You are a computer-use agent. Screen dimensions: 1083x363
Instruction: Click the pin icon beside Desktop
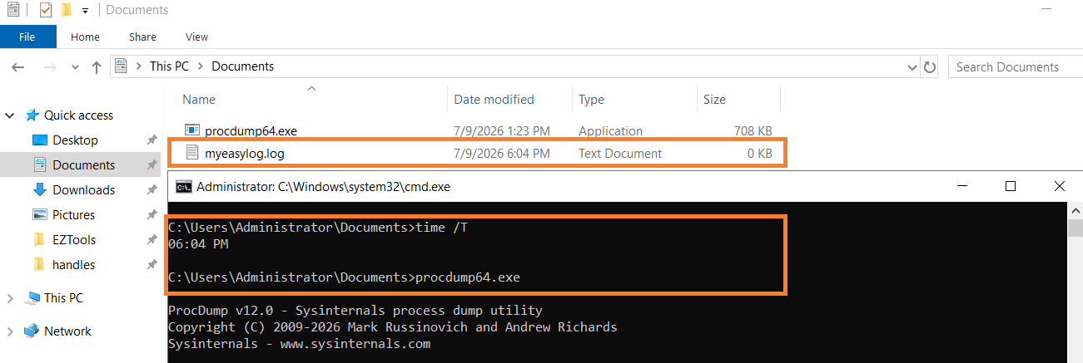tap(152, 140)
